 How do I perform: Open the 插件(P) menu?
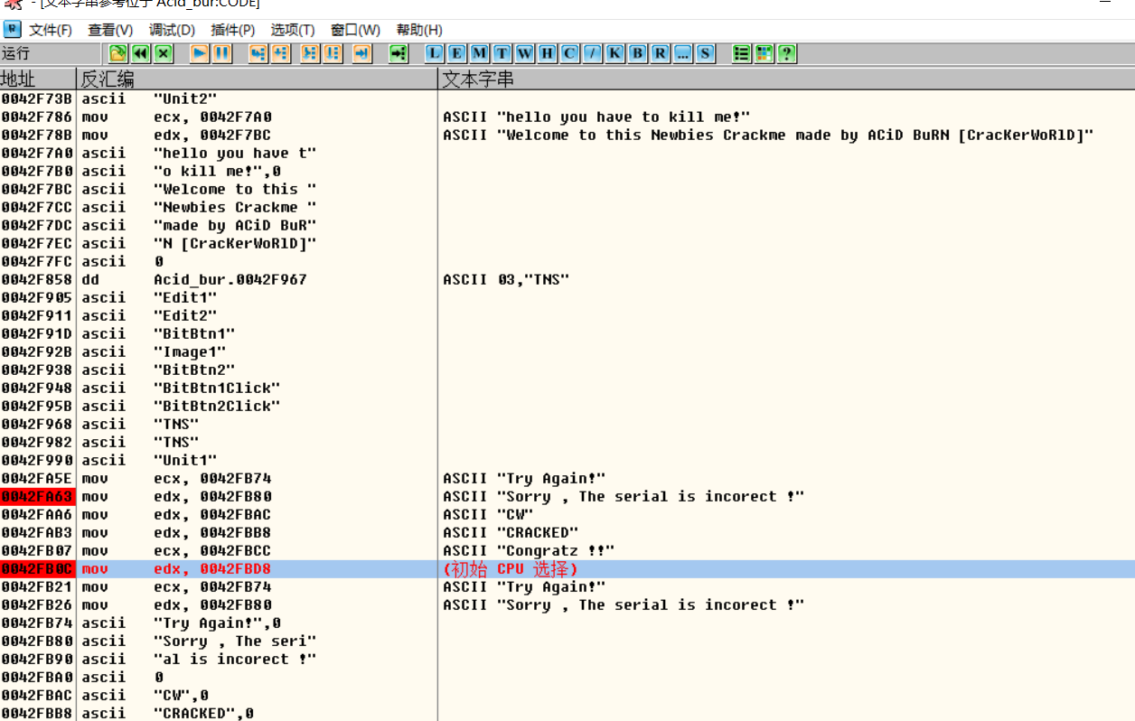[x=232, y=30]
